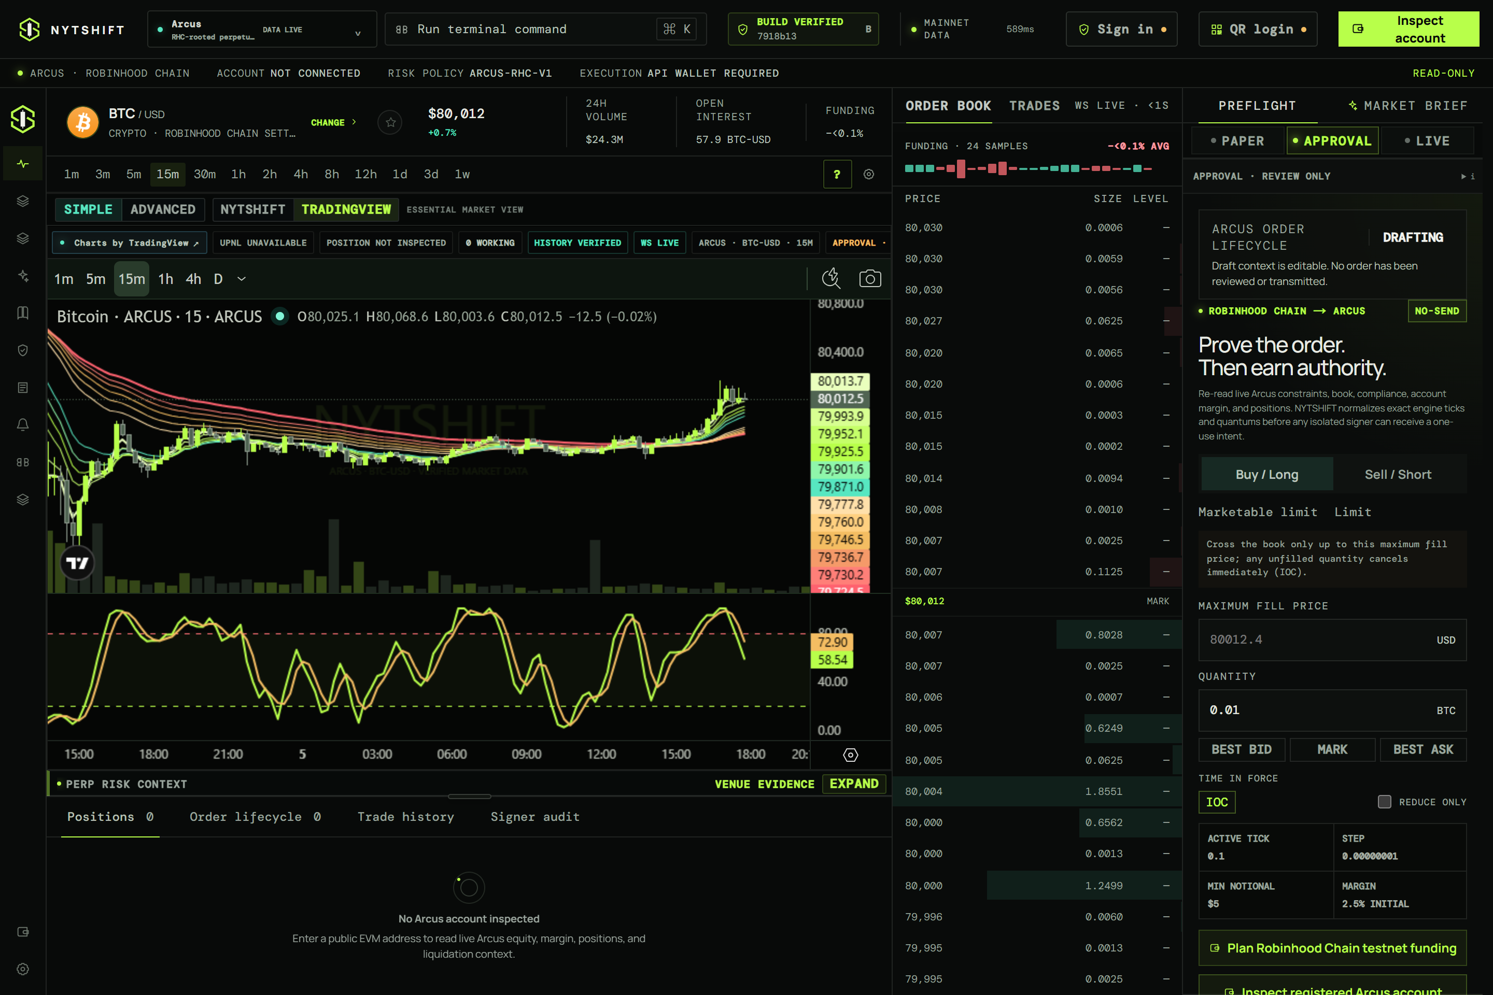Select the 1d top timeframe
1493x995 pixels.
coord(400,174)
